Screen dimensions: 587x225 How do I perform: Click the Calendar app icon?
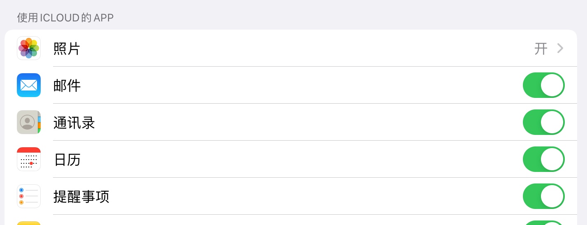click(29, 159)
